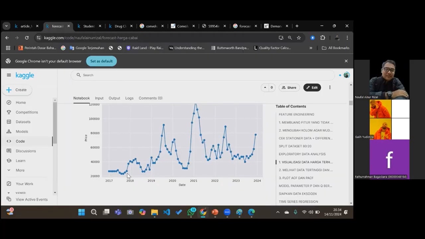Jump to EXPLORATORY DATA ANALYSIS section
The image size is (425, 239).
coord(302,154)
